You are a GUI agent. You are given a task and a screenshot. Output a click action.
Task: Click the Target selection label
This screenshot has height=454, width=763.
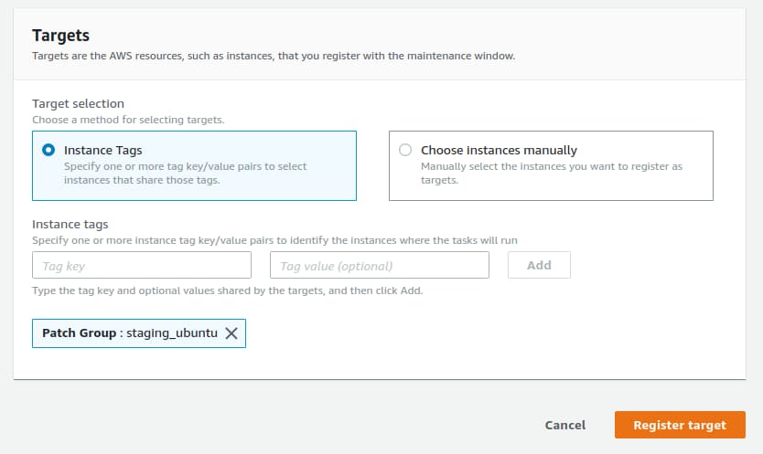(78, 104)
